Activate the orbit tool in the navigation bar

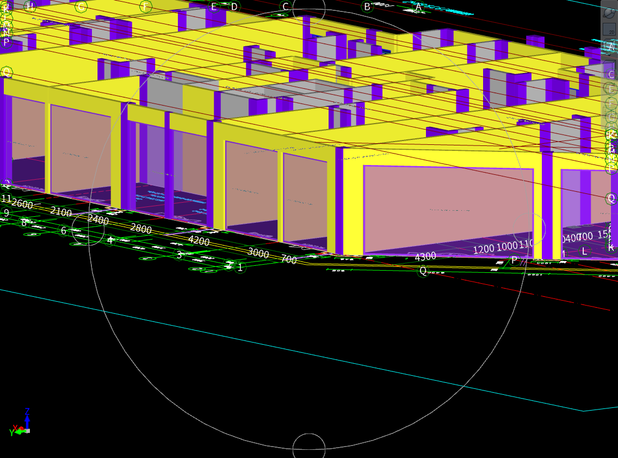coord(609,13)
